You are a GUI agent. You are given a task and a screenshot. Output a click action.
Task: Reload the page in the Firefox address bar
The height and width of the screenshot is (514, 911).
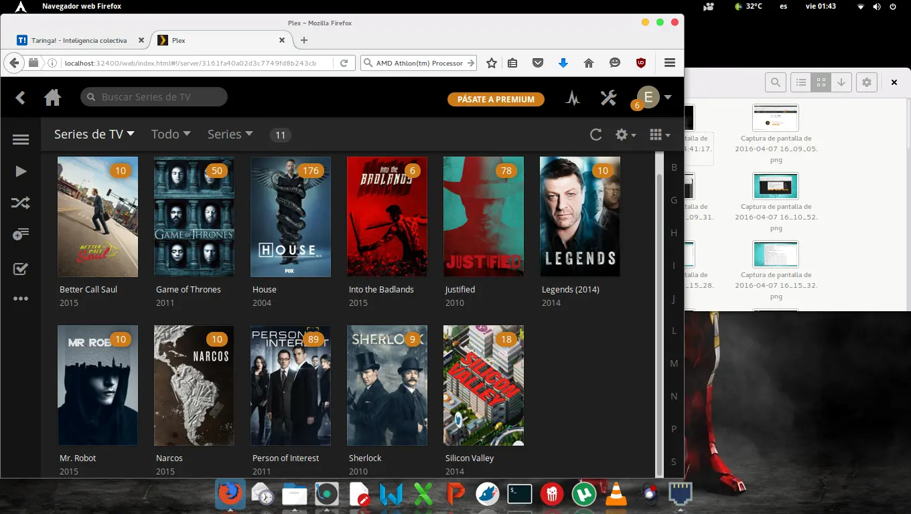344,63
